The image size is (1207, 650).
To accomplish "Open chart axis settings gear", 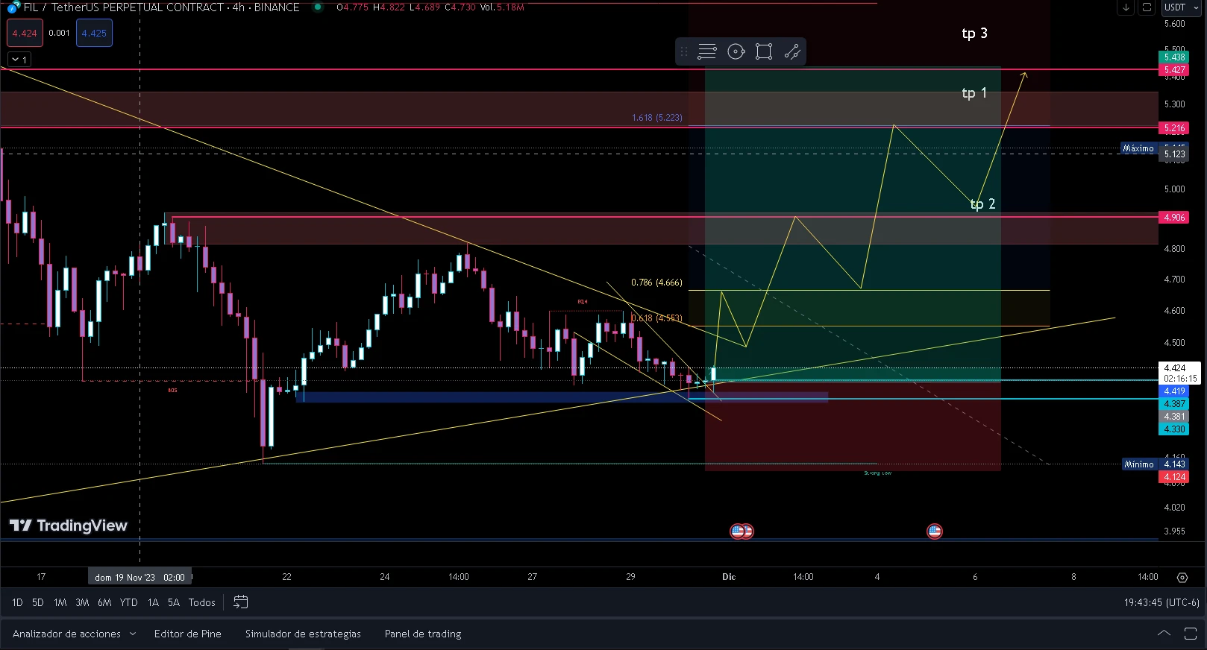I will pyautogui.click(x=1182, y=577).
